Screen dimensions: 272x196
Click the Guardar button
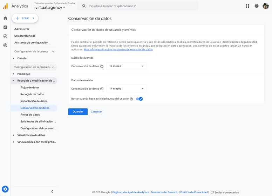point(78,112)
